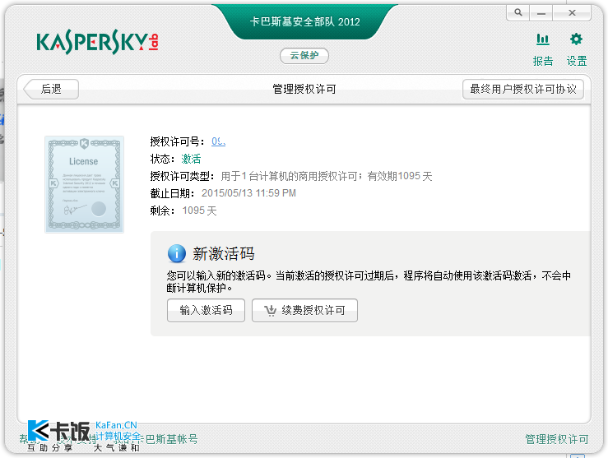Click the 云保护 cloud protection button
608x458 pixels.
click(304, 55)
